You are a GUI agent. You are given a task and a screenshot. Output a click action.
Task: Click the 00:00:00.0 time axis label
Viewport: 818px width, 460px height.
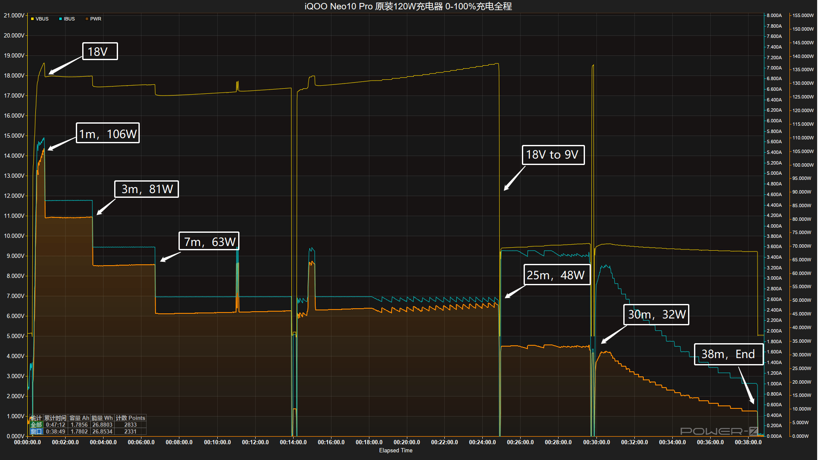click(x=27, y=442)
